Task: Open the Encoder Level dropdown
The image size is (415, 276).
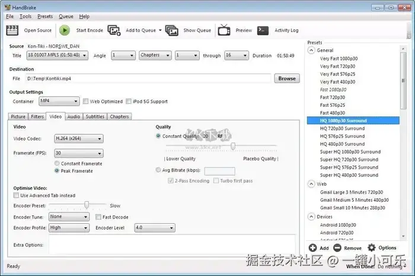Action: (x=155, y=228)
